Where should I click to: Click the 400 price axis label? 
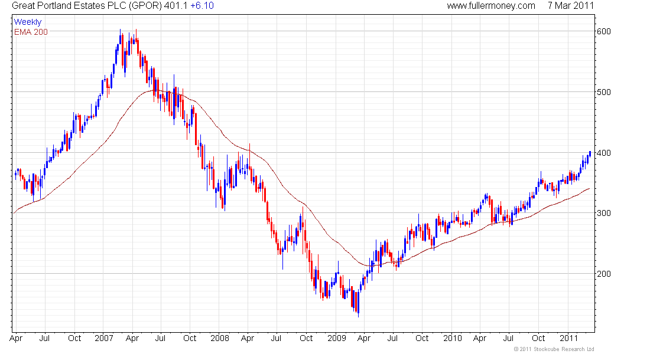click(x=603, y=153)
